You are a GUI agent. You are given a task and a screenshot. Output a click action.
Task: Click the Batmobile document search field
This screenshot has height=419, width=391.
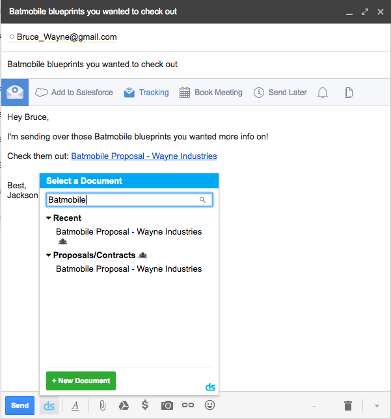tap(129, 200)
